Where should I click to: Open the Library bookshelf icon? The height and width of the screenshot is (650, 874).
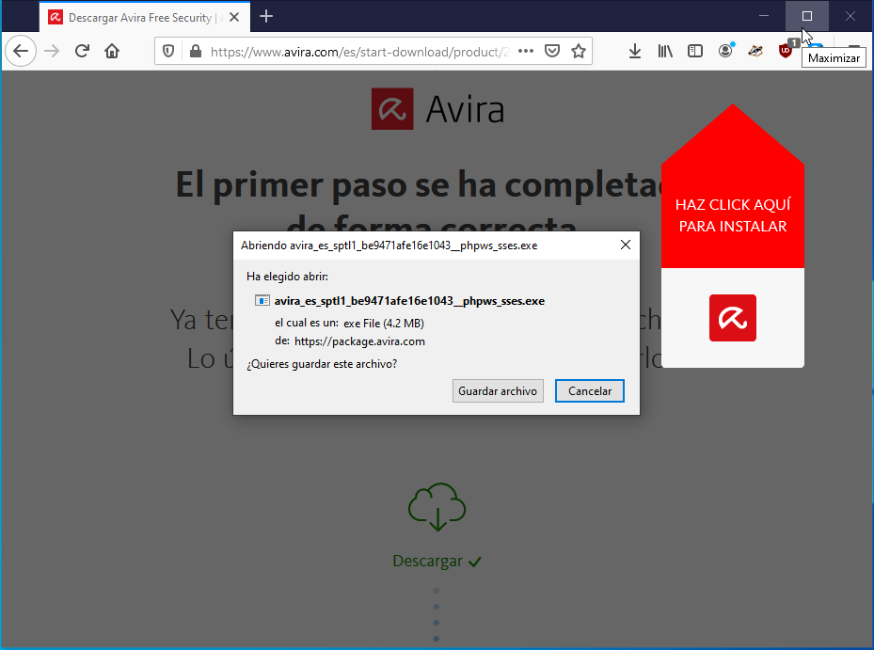click(665, 52)
